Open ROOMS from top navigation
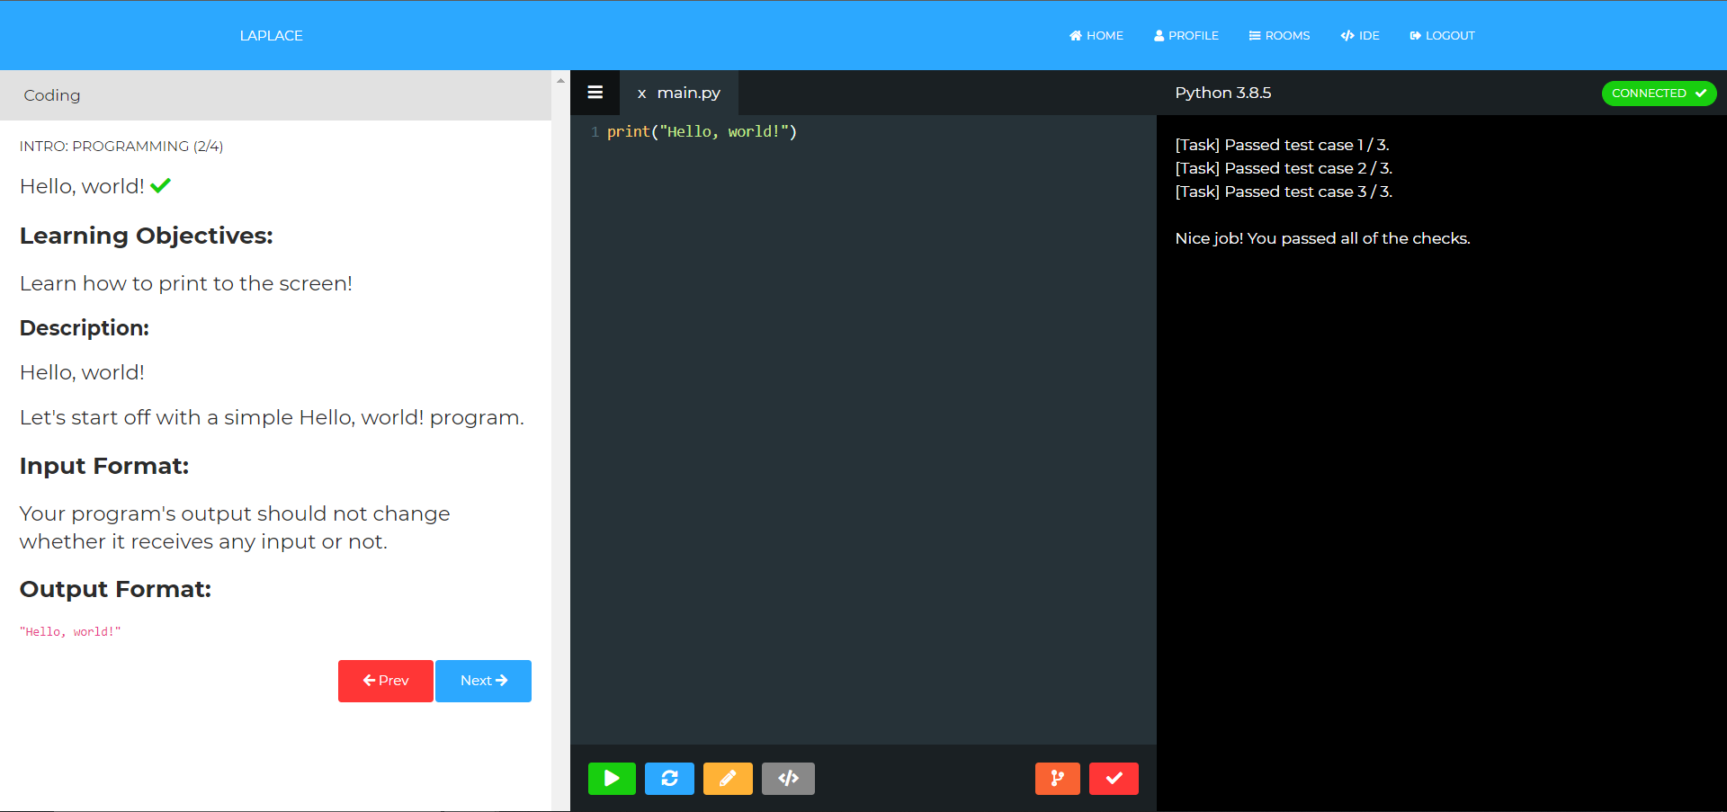 [1279, 36]
